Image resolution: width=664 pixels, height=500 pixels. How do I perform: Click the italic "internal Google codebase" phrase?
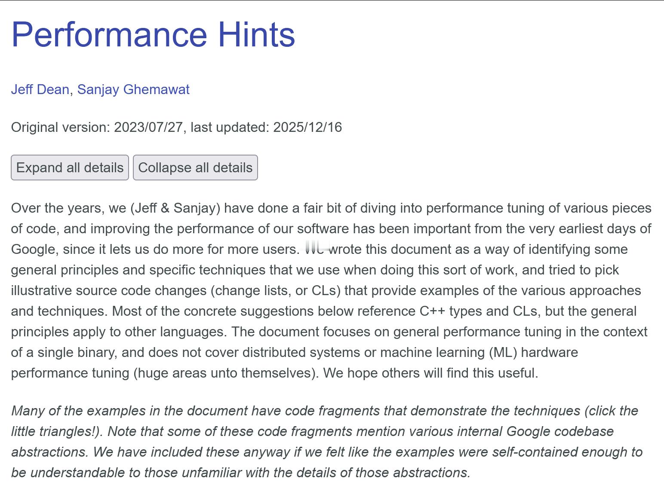(532, 431)
